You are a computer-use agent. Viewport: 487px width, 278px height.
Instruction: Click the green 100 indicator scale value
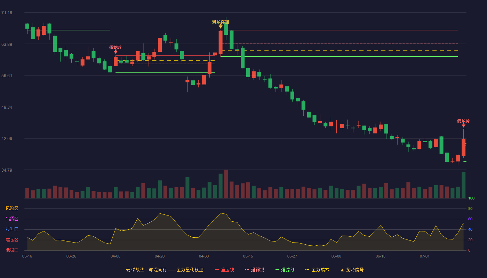click(471, 198)
